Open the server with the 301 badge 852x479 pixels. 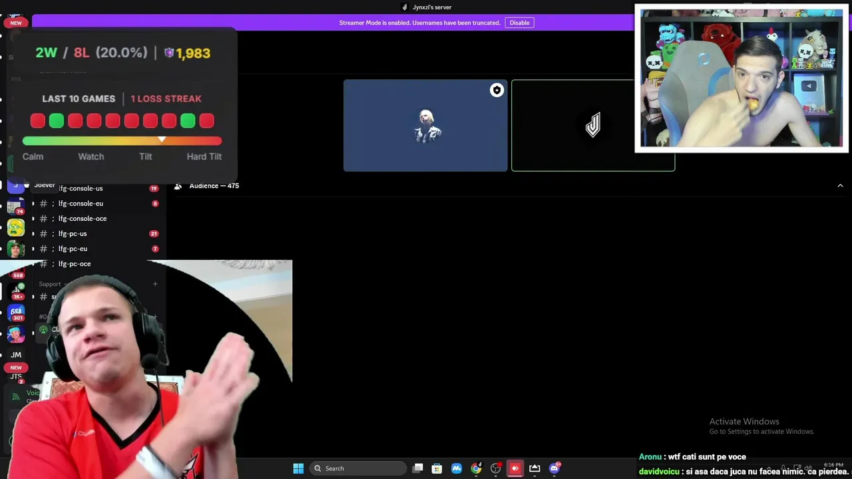[16, 312]
